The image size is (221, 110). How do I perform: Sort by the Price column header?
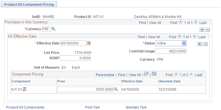tap(61, 81)
